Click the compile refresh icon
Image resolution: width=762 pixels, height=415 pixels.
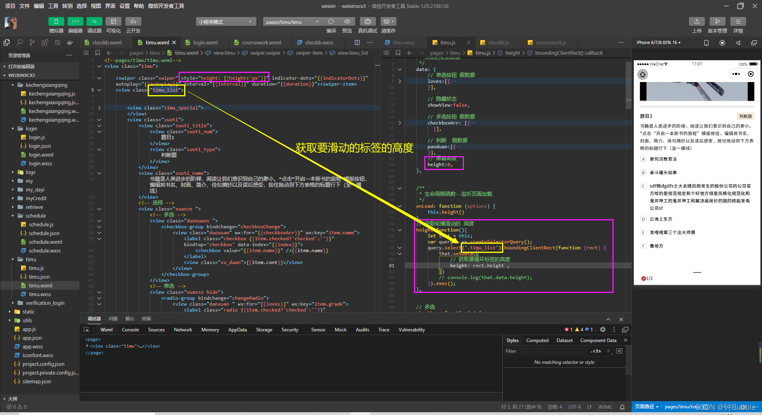point(331,21)
